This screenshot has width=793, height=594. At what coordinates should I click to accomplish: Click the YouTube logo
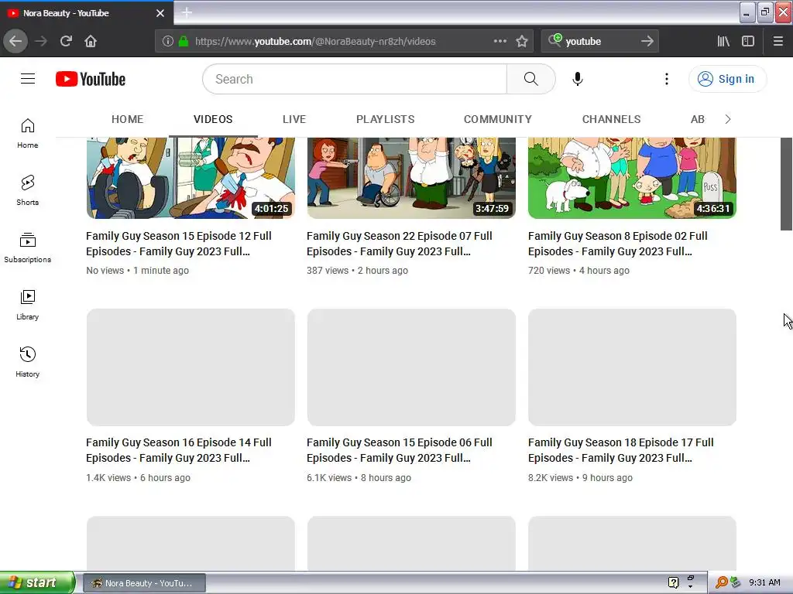91,79
